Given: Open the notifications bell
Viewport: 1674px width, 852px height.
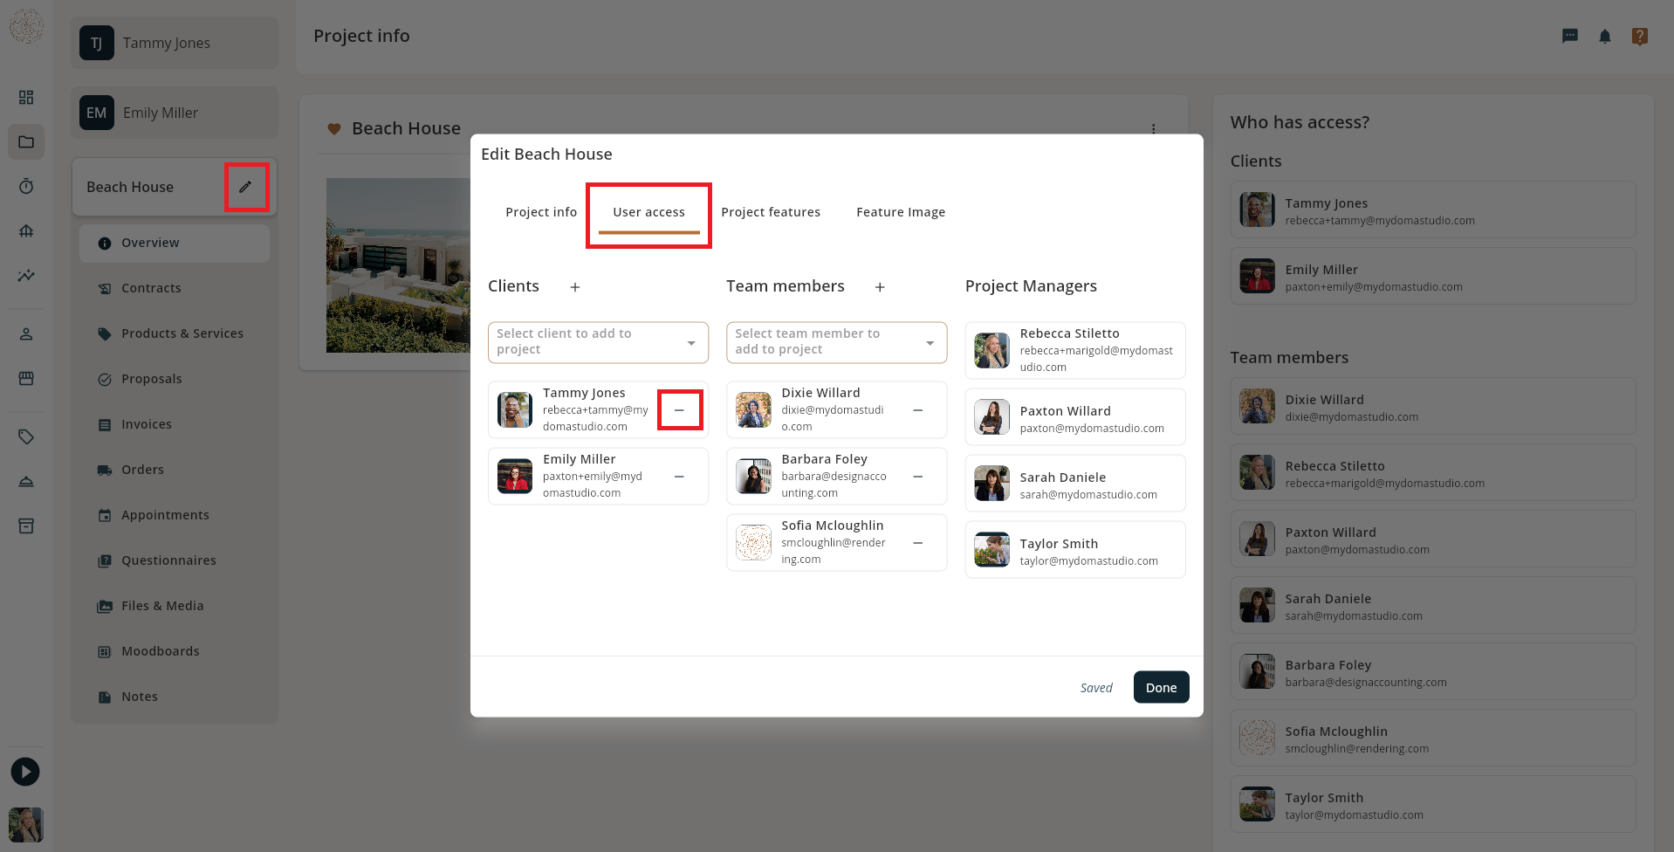Looking at the screenshot, I should (x=1605, y=36).
